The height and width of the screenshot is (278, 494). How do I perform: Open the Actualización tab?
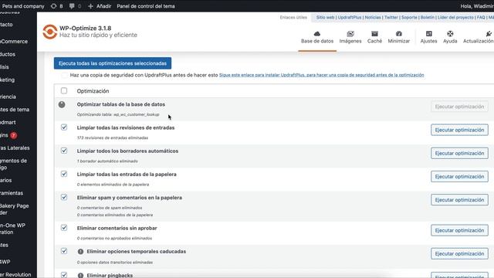[478, 38]
